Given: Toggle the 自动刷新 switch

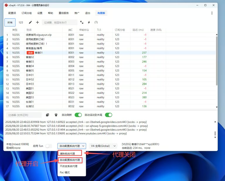Looking at the screenshot, I should point(78,115).
